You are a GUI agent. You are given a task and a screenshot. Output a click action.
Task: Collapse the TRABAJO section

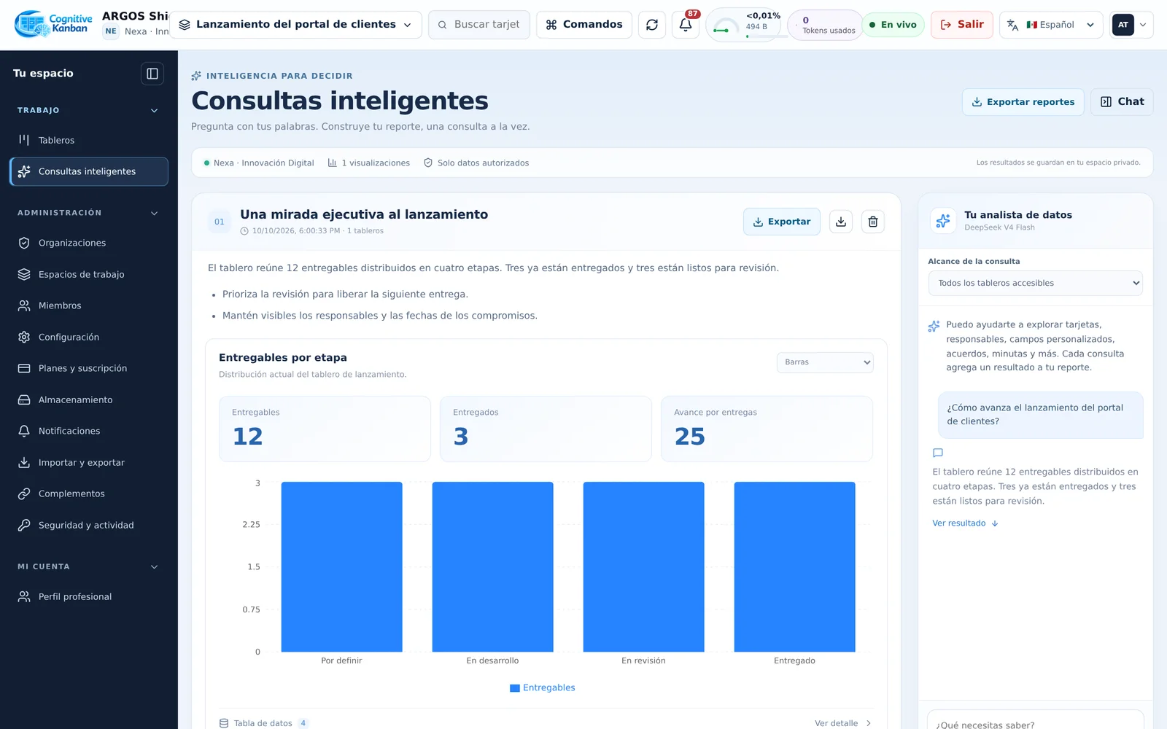point(154,111)
